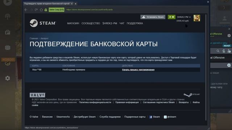
Task: Open the gear settings icon in left sidebar
Action: 8,78
